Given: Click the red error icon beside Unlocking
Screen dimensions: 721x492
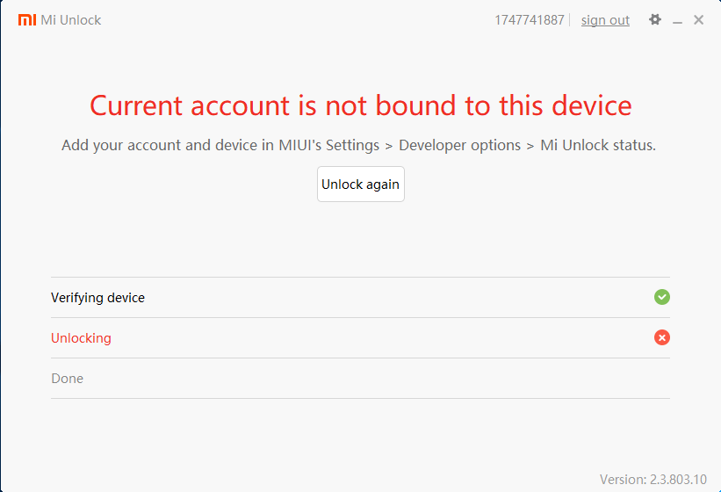Looking at the screenshot, I should tap(662, 337).
